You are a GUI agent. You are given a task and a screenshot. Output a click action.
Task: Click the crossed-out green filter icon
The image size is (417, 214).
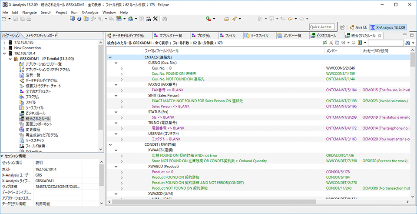[x=325, y=43]
